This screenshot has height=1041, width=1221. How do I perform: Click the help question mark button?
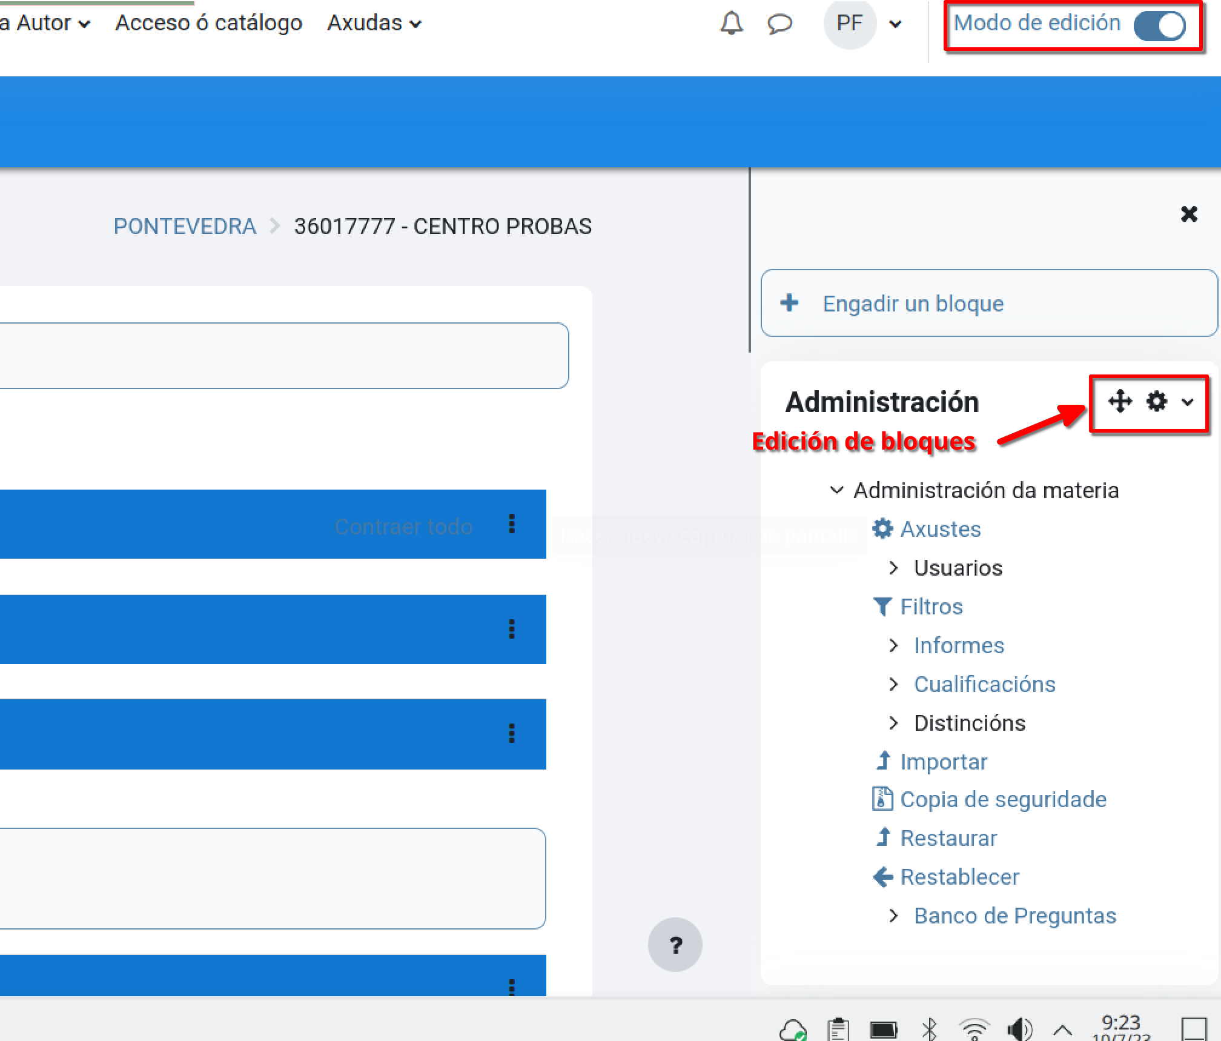pyautogui.click(x=675, y=945)
